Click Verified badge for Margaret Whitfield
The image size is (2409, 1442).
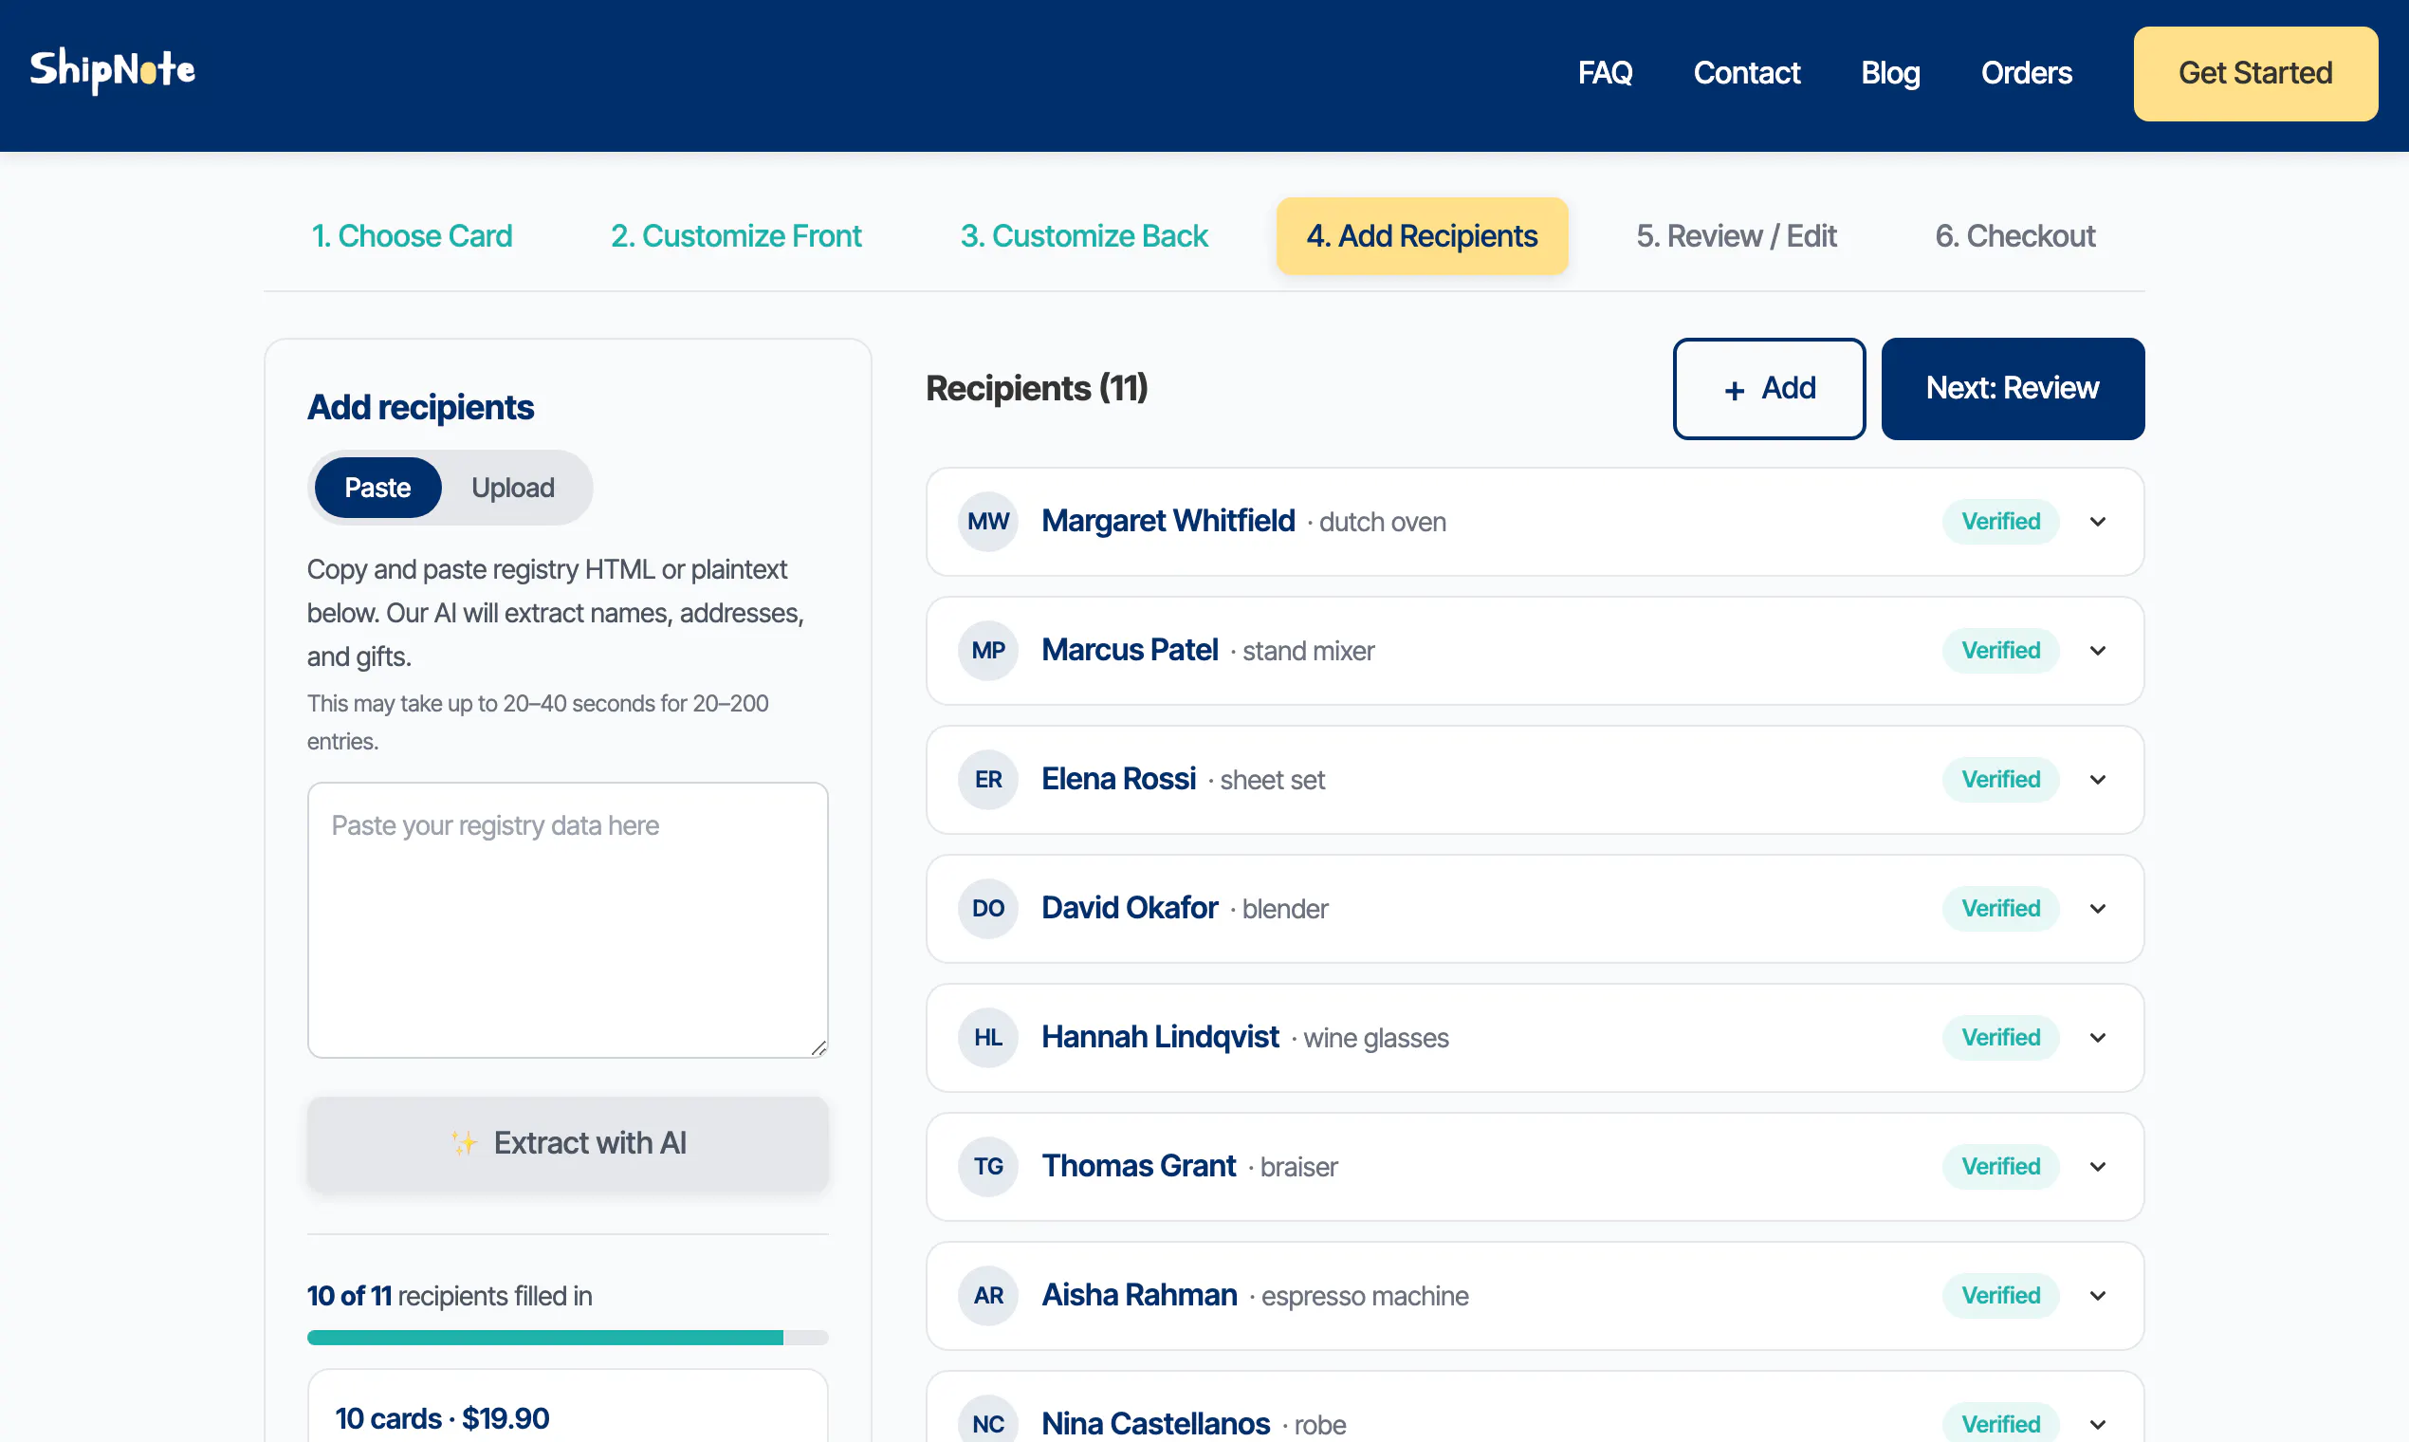pyautogui.click(x=2000, y=522)
